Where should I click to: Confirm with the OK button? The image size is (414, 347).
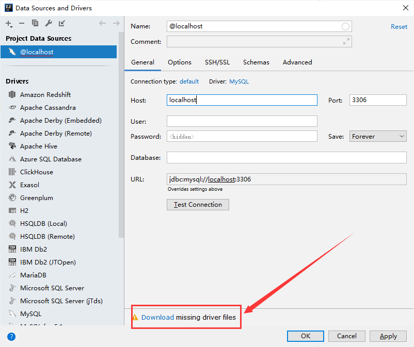point(306,336)
